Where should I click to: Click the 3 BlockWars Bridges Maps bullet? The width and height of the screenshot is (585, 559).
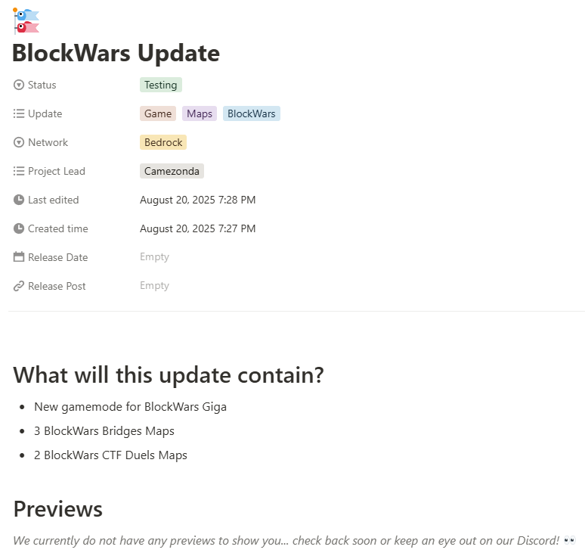104,431
